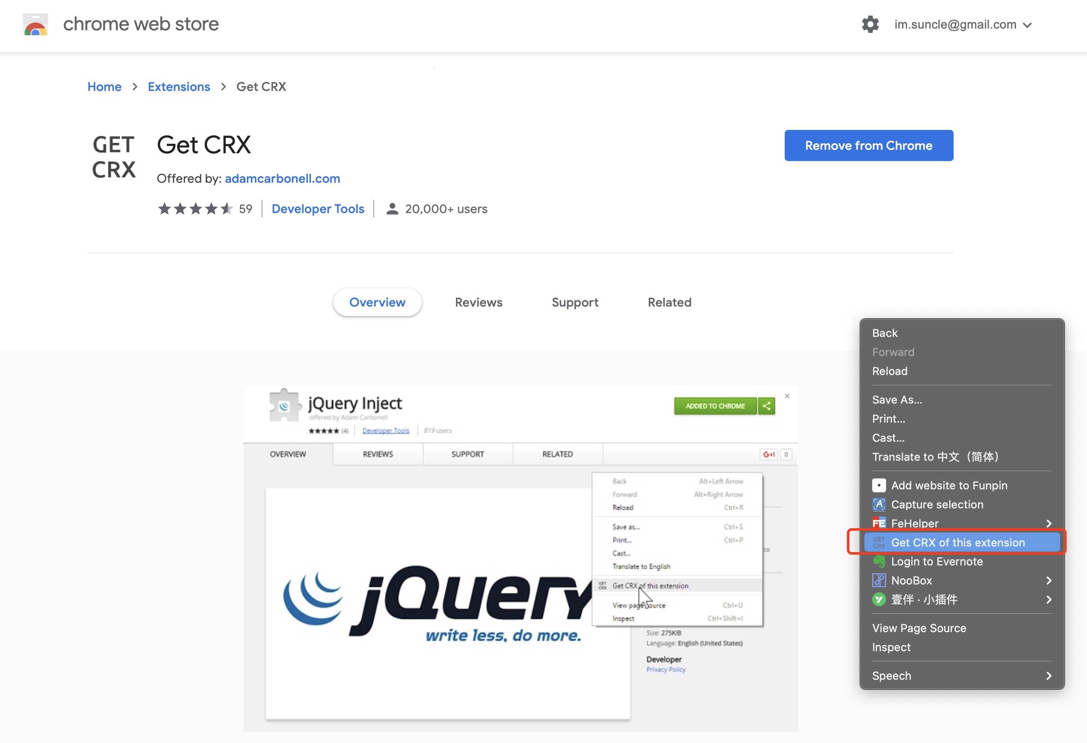Click Remove from Chrome button

point(868,146)
